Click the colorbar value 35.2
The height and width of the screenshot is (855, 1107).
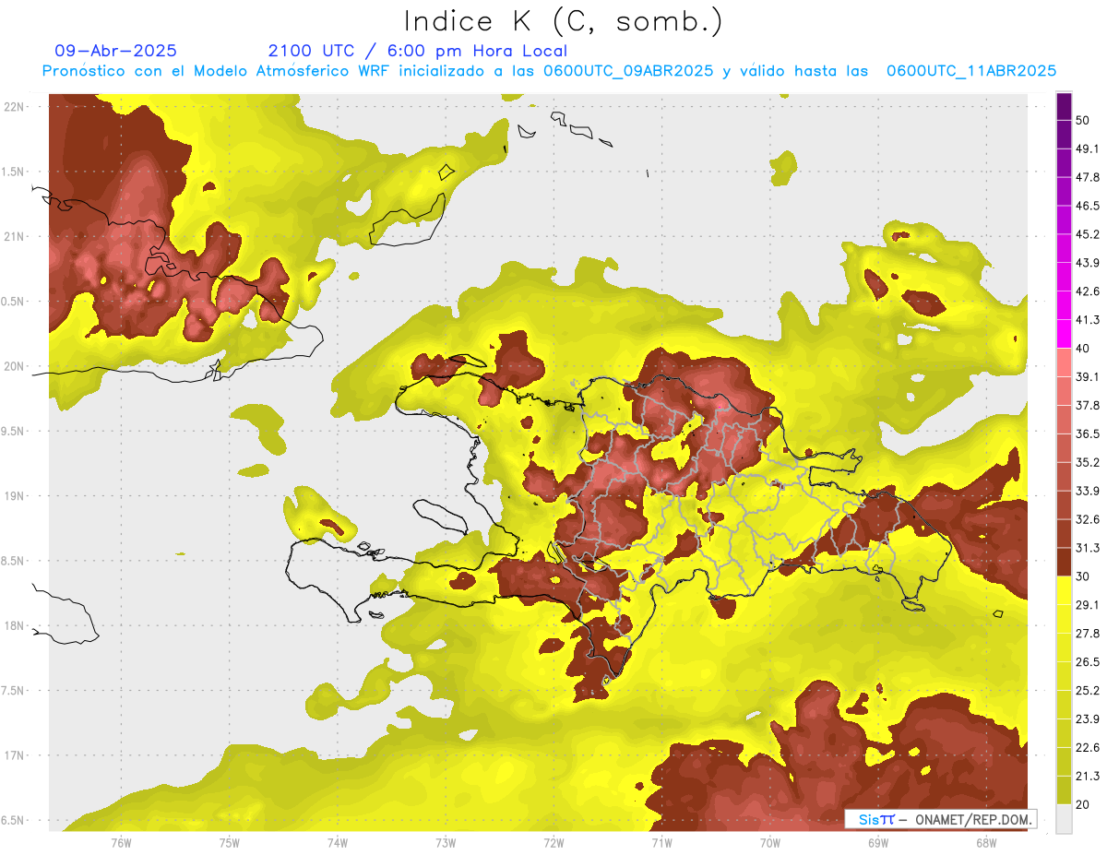1088,462
